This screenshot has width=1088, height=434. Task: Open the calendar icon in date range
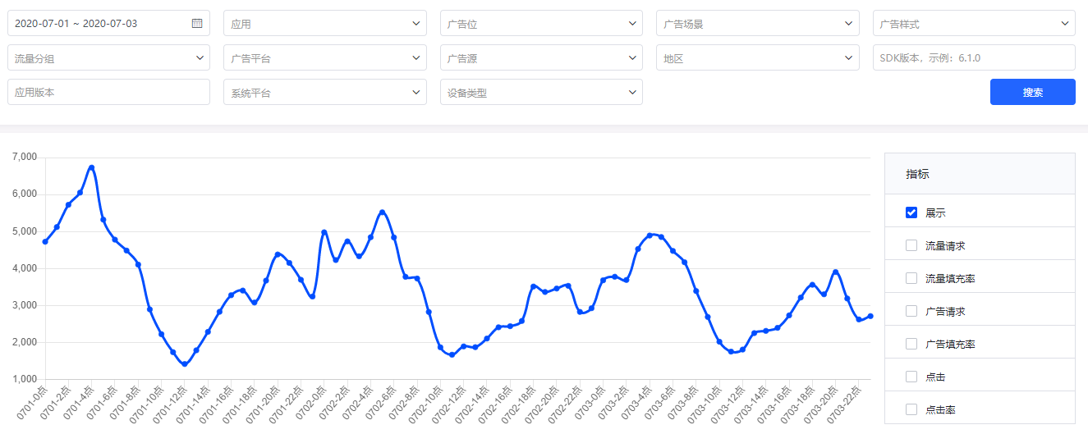(x=197, y=23)
